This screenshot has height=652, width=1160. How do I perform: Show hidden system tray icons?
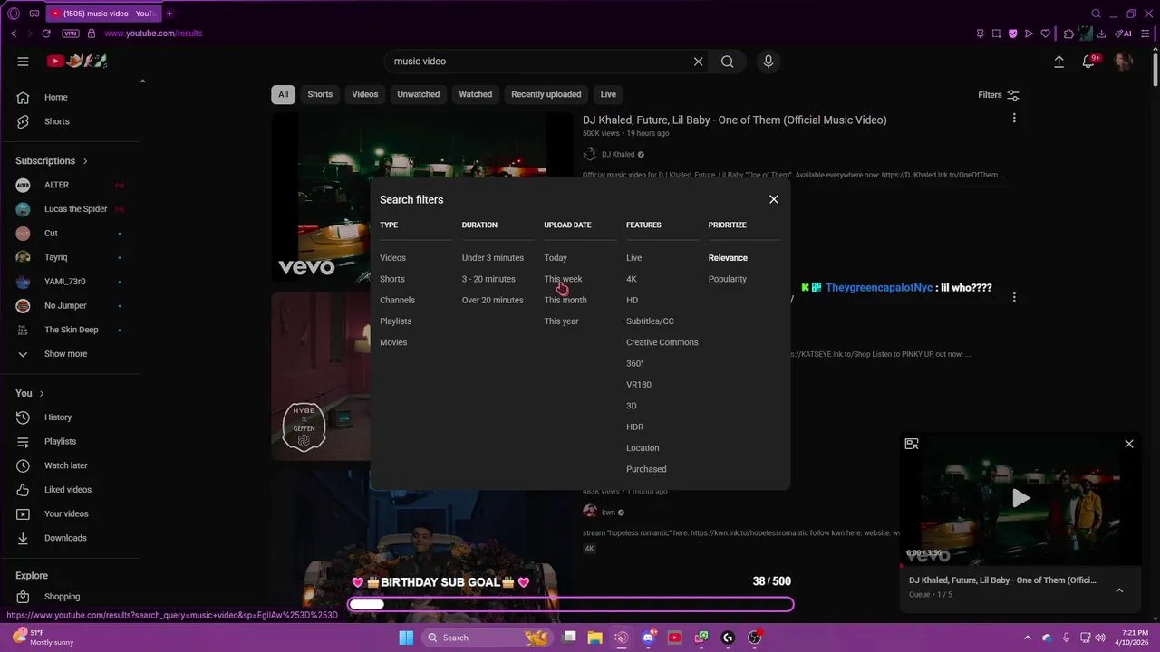(x=1027, y=638)
